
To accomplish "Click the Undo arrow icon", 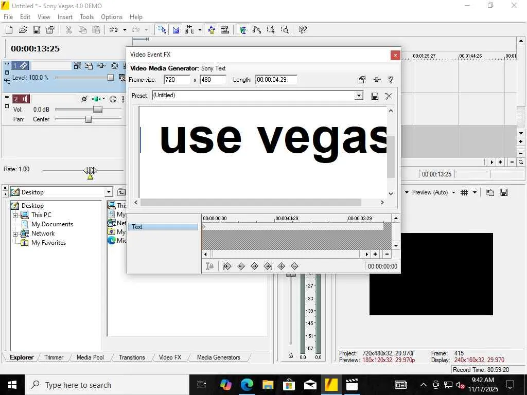I will pos(114,29).
